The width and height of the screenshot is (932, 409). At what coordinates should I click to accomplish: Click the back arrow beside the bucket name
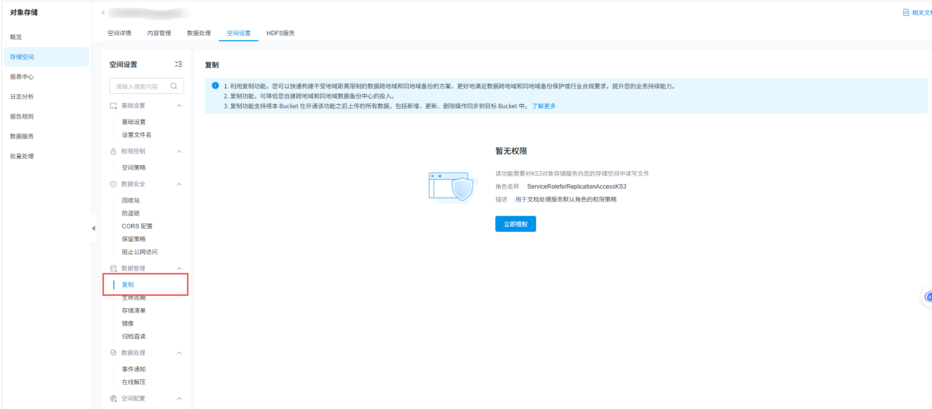pyautogui.click(x=103, y=12)
